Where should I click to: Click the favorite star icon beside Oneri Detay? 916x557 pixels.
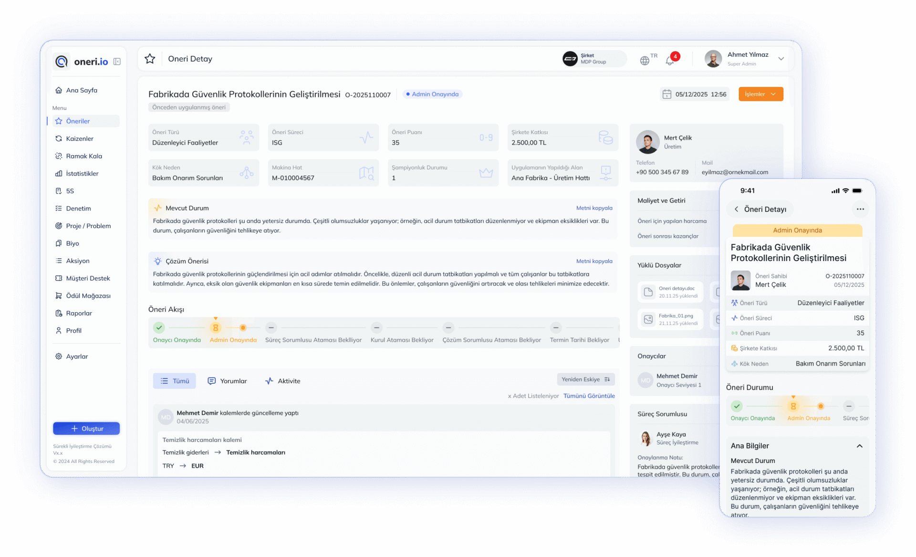150,59
